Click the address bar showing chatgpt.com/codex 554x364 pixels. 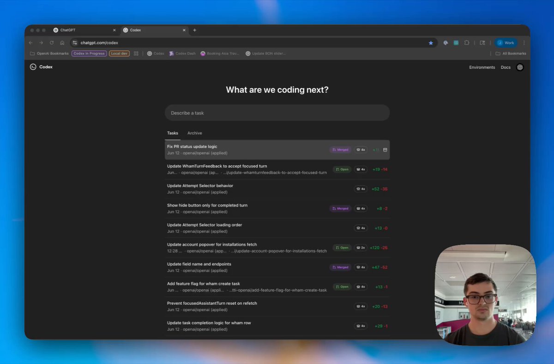point(254,43)
